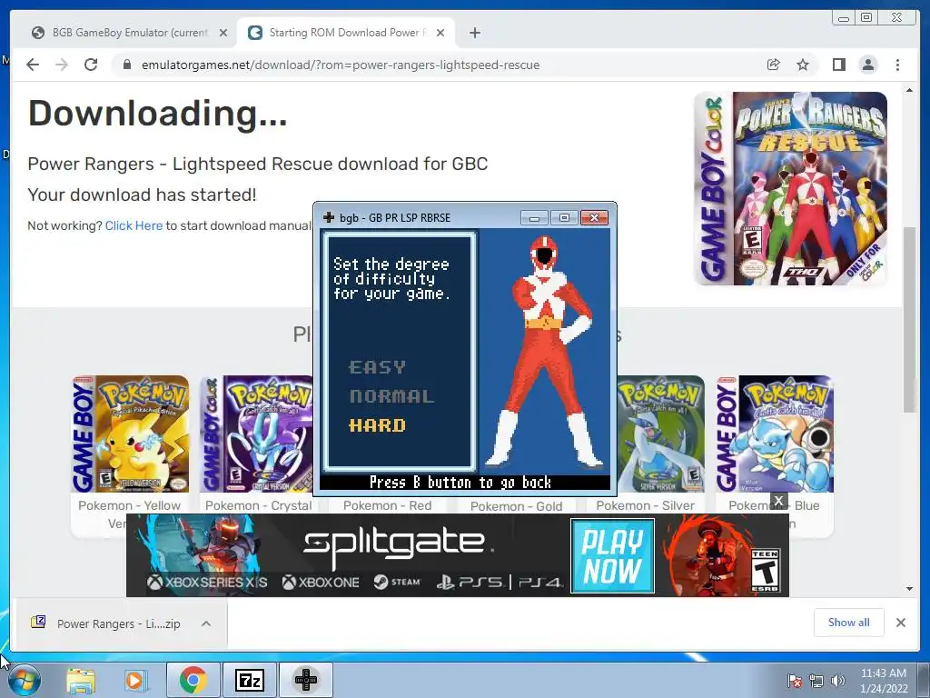Viewport: 930px width, 698px height.
Task: Open the Chrome profile avatar menu
Action: 868,65
